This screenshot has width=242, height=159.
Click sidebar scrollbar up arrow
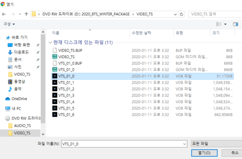[43, 32]
